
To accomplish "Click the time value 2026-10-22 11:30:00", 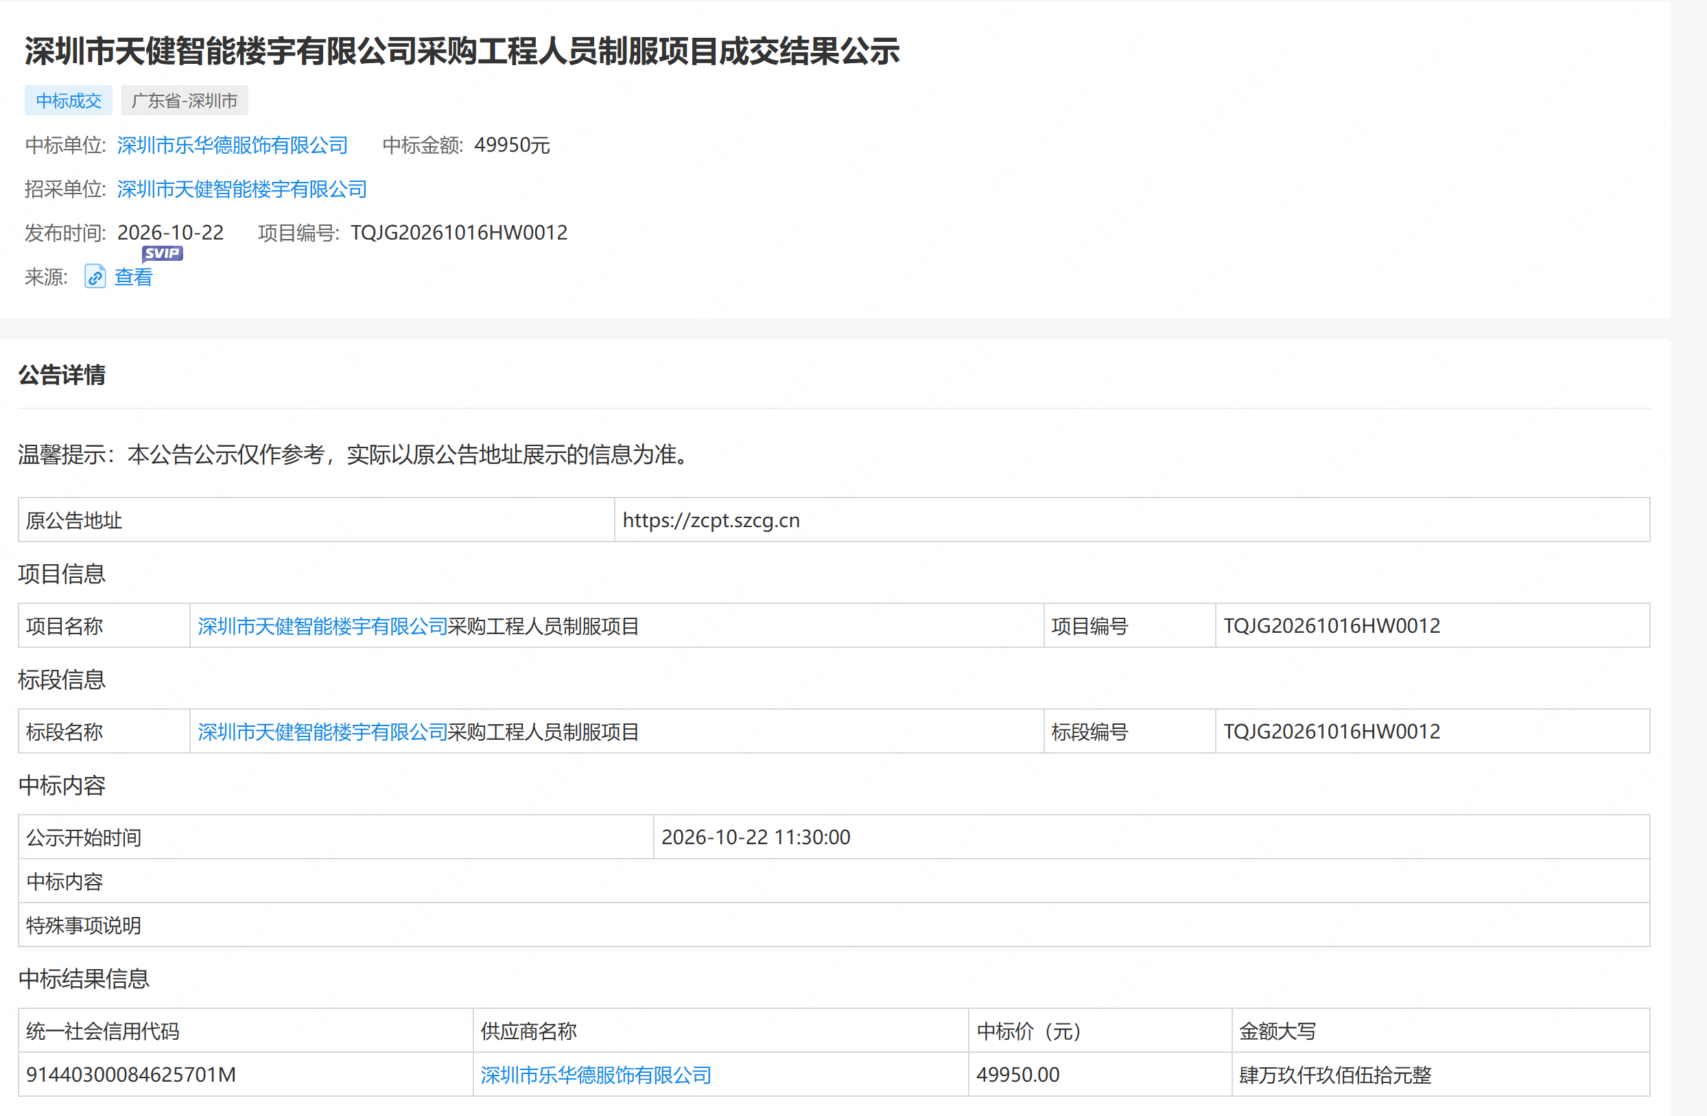I will coord(755,837).
